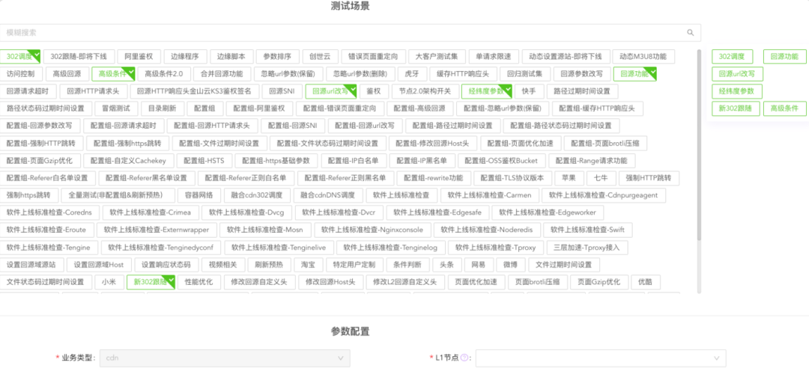
Task: Choose the 容器网络 tag
Action: [199, 196]
